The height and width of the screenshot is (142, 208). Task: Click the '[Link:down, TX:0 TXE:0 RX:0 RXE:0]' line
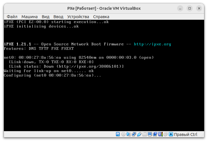point(51,62)
